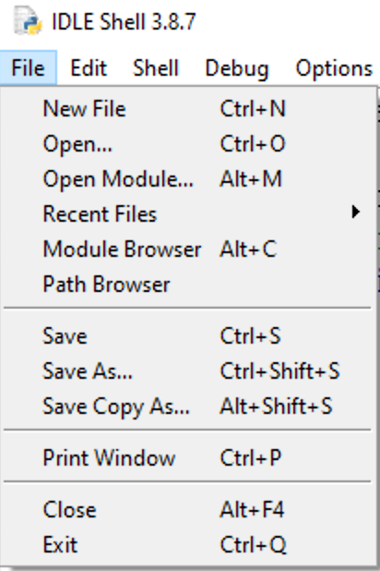This screenshot has width=380, height=571.
Task: Choose Save from the File menu
Action: coord(188,335)
